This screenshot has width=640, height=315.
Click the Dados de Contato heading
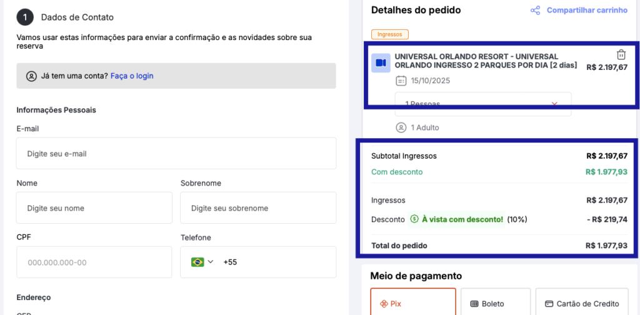click(x=77, y=17)
